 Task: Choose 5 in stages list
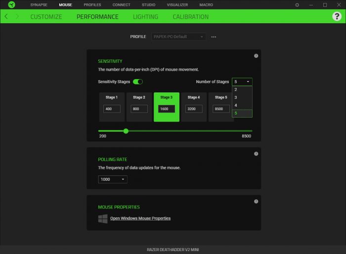[x=242, y=113]
